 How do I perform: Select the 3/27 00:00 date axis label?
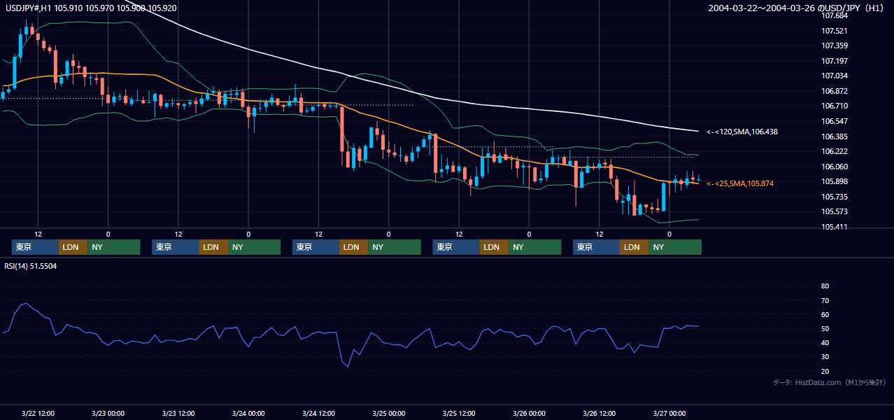click(669, 414)
